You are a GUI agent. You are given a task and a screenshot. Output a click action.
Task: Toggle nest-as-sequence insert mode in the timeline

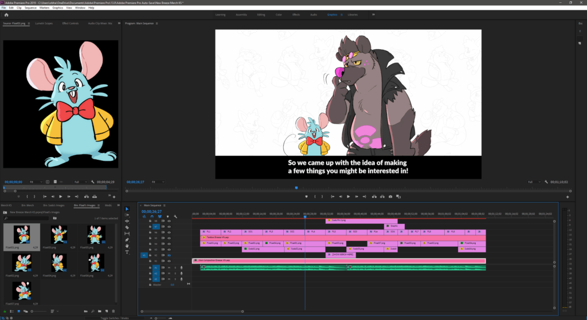click(144, 216)
